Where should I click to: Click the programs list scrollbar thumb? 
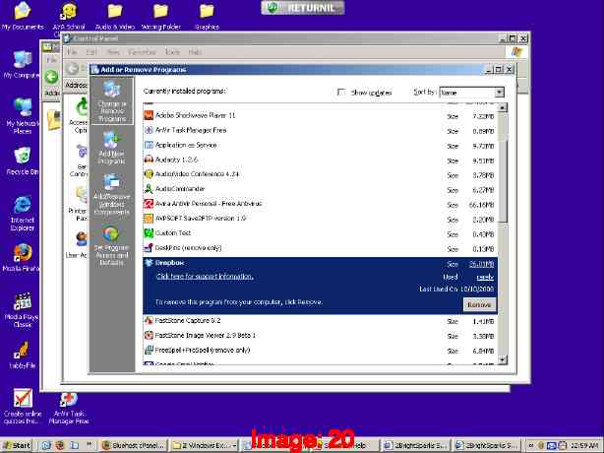502,167
